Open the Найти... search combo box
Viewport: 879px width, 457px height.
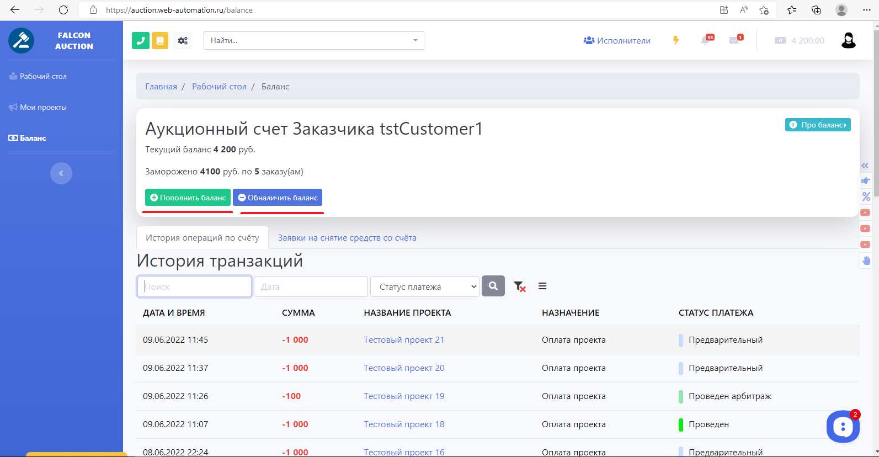coord(313,40)
